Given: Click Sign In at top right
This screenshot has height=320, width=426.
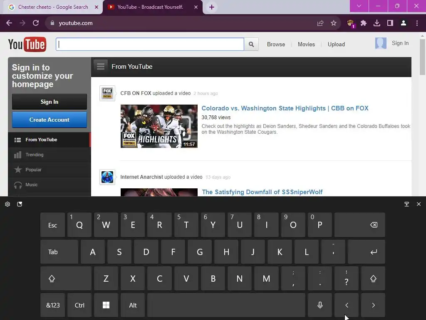Looking at the screenshot, I should pyautogui.click(x=400, y=43).
